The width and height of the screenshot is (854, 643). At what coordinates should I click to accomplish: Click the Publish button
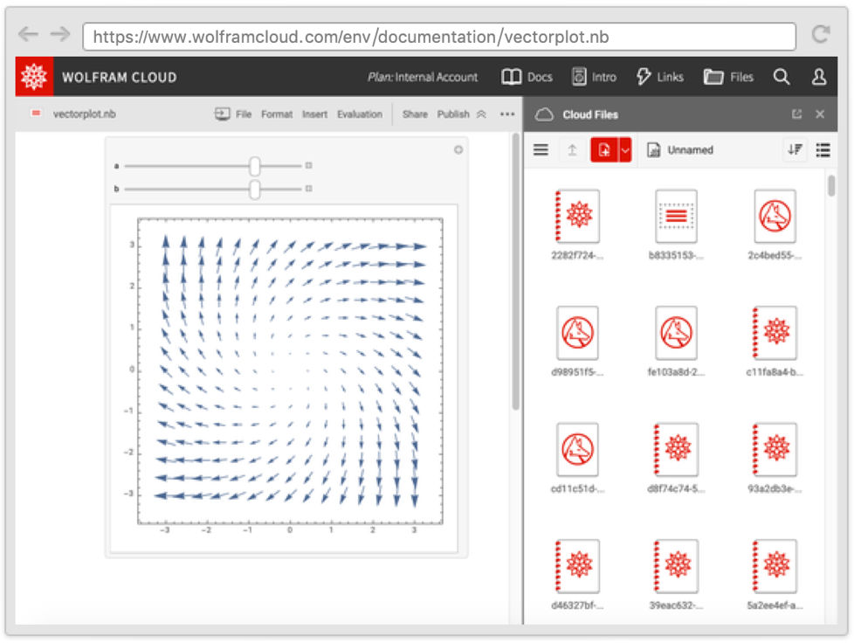pyautogui.click(x=453, y=114)
